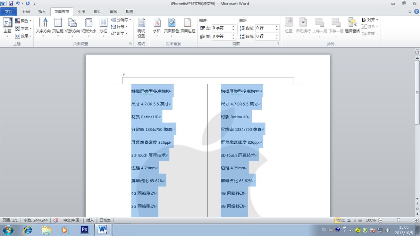The height and width of the screenshot is (236, 420).
Task: Open 页面设置 dialog launcher
Action: click(131, 44)
